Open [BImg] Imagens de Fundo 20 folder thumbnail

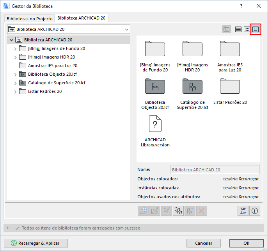(x=155, y=57)
